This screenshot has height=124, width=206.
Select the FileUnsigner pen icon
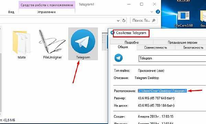(52, 42)
